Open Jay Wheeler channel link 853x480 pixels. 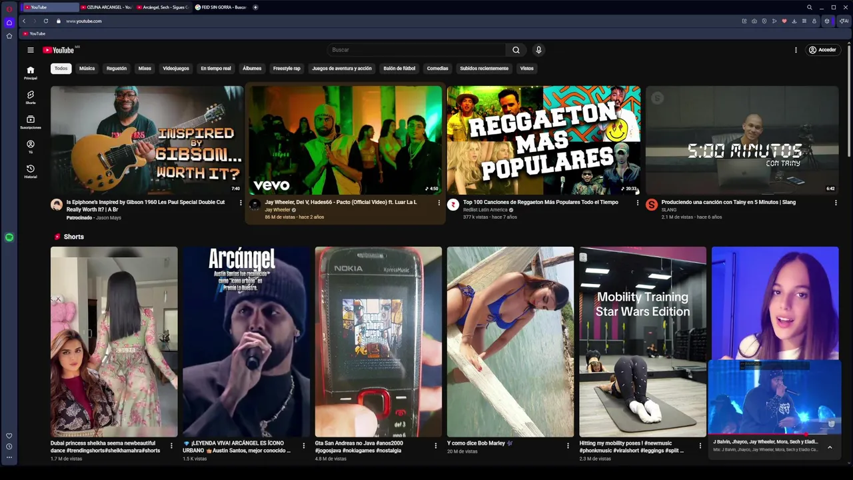tap(278, 210)
